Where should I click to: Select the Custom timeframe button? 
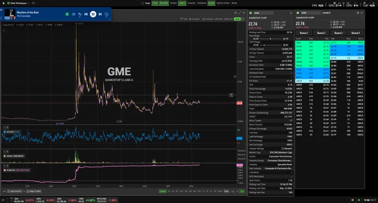click(162, 191)
